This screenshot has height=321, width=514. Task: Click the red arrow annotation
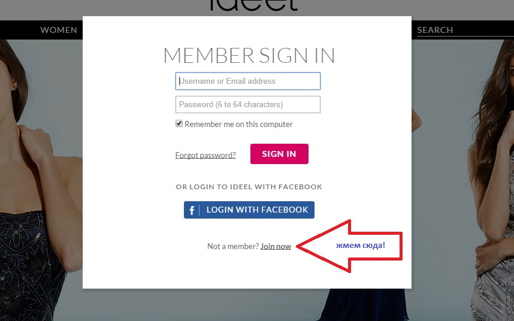(x=350, y=246)
